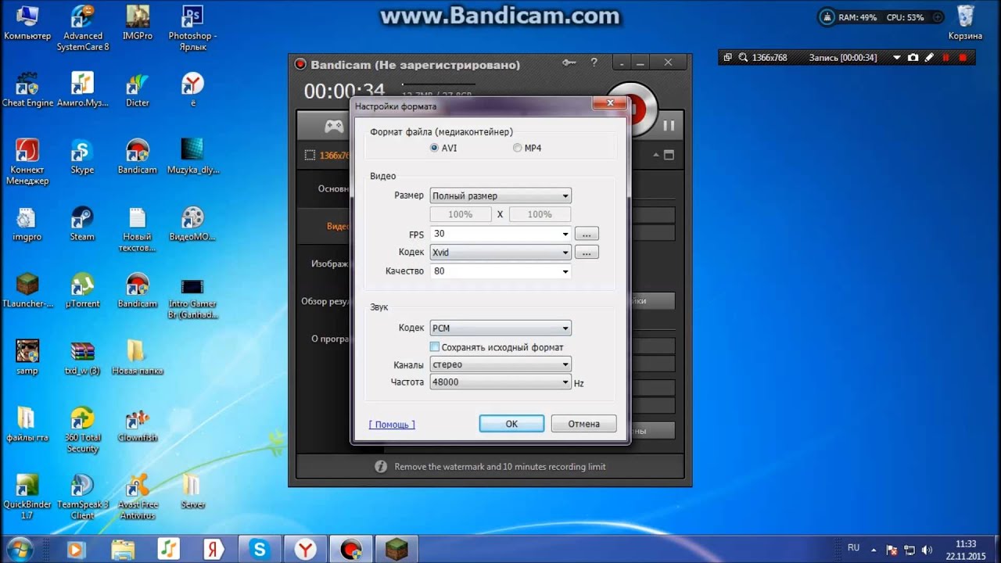Open the Основные tab in Bandicam sidebar

click(x=333, y=188)
